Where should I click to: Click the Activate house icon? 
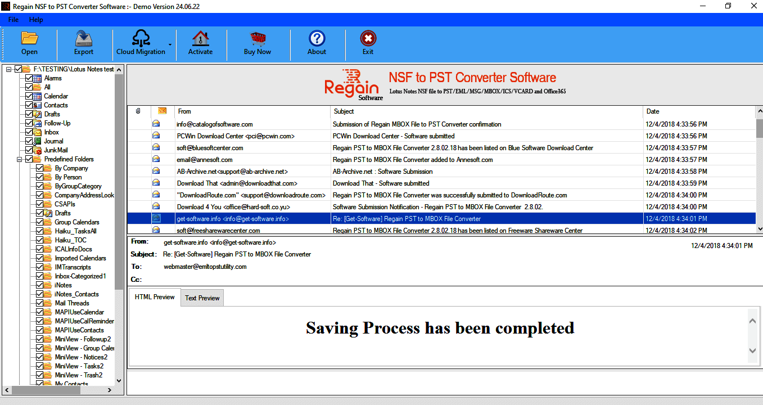(200, 38)
